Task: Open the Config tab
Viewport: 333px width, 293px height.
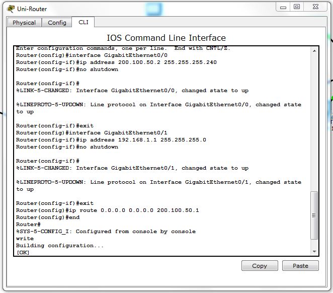Action: click(57, 23)
